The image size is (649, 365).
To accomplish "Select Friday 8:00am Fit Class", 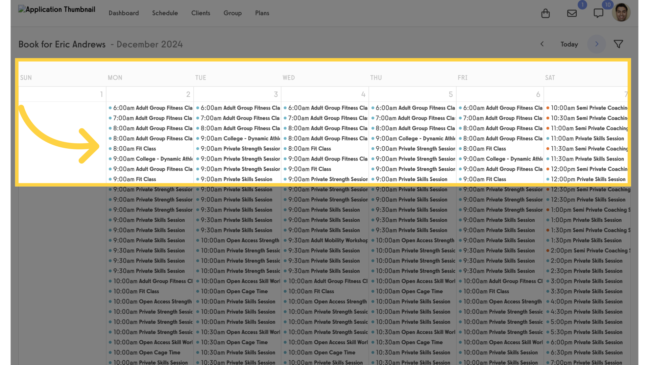I will pyautogui.click(x=483, y=149).
